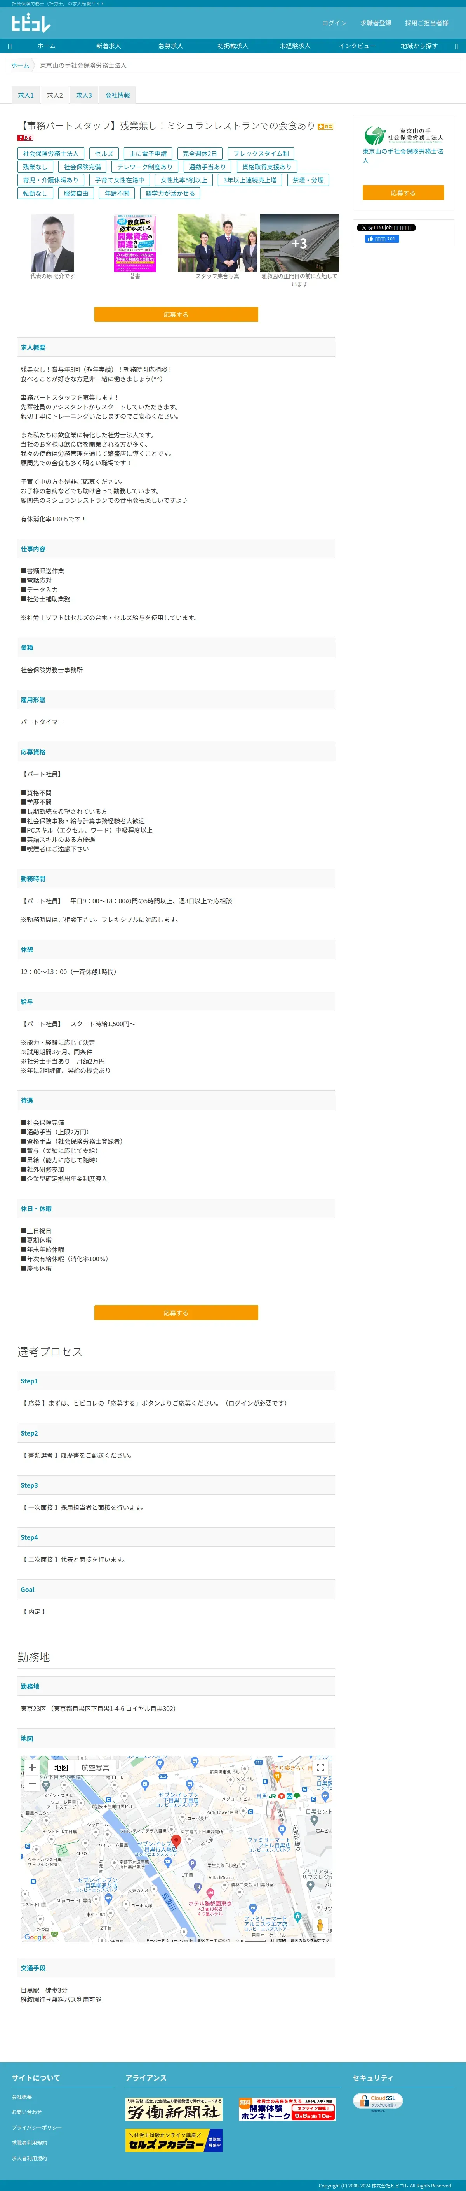This screenshot has width=466, height=2191.
Task: View the 著書 book cover photo
Action: (135, 242)
